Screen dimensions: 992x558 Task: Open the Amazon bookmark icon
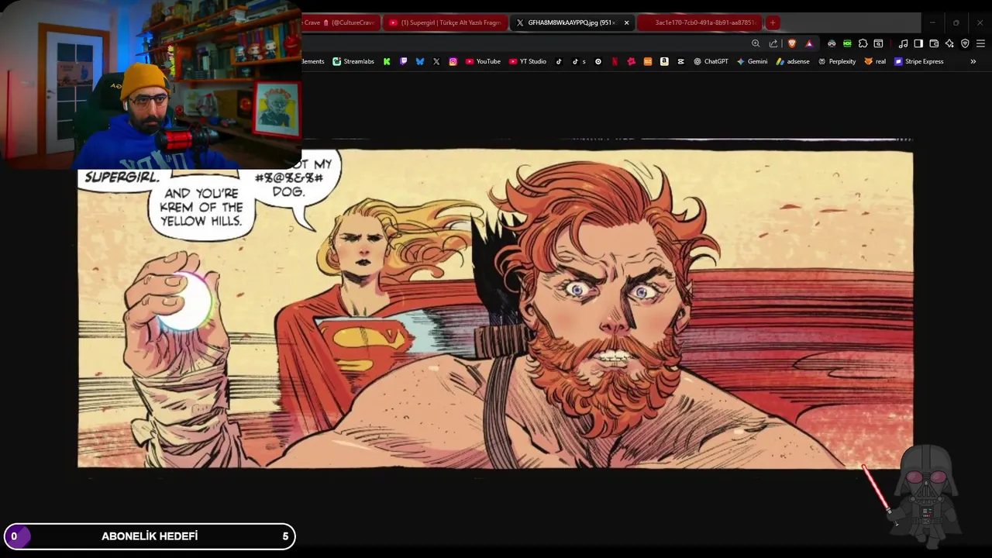pyautogui.click(x=664, y=61)
